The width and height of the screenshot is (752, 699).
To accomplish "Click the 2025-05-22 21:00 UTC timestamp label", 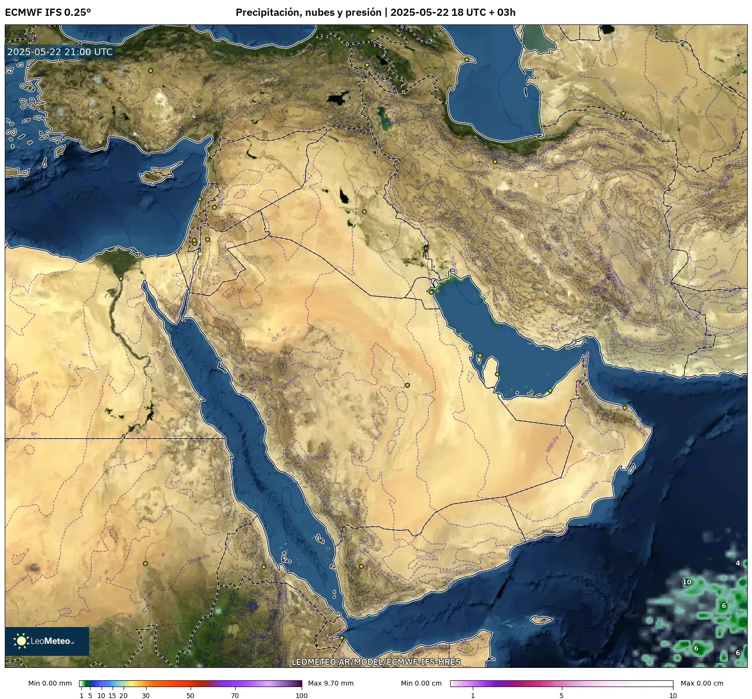I will [x=60, y=52].
